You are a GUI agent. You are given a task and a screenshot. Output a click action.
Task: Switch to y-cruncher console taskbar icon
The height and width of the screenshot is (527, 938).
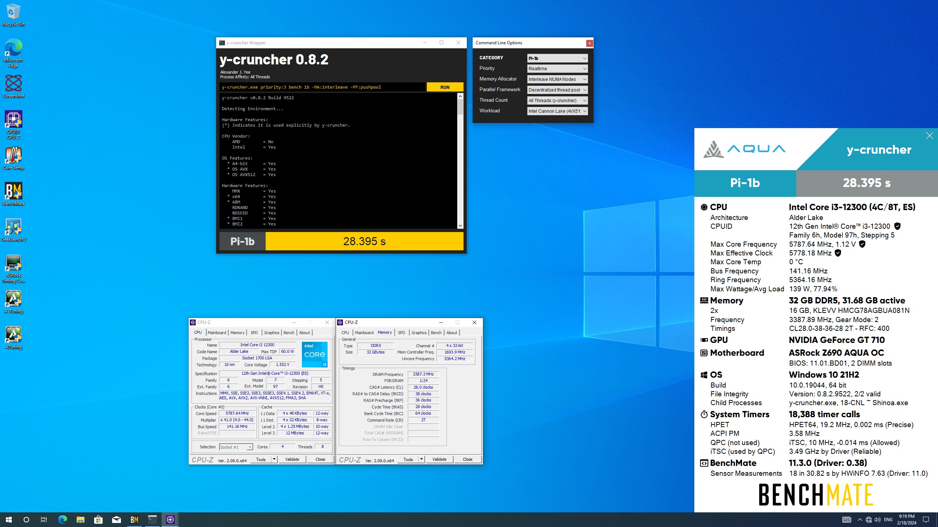(152, 519)
